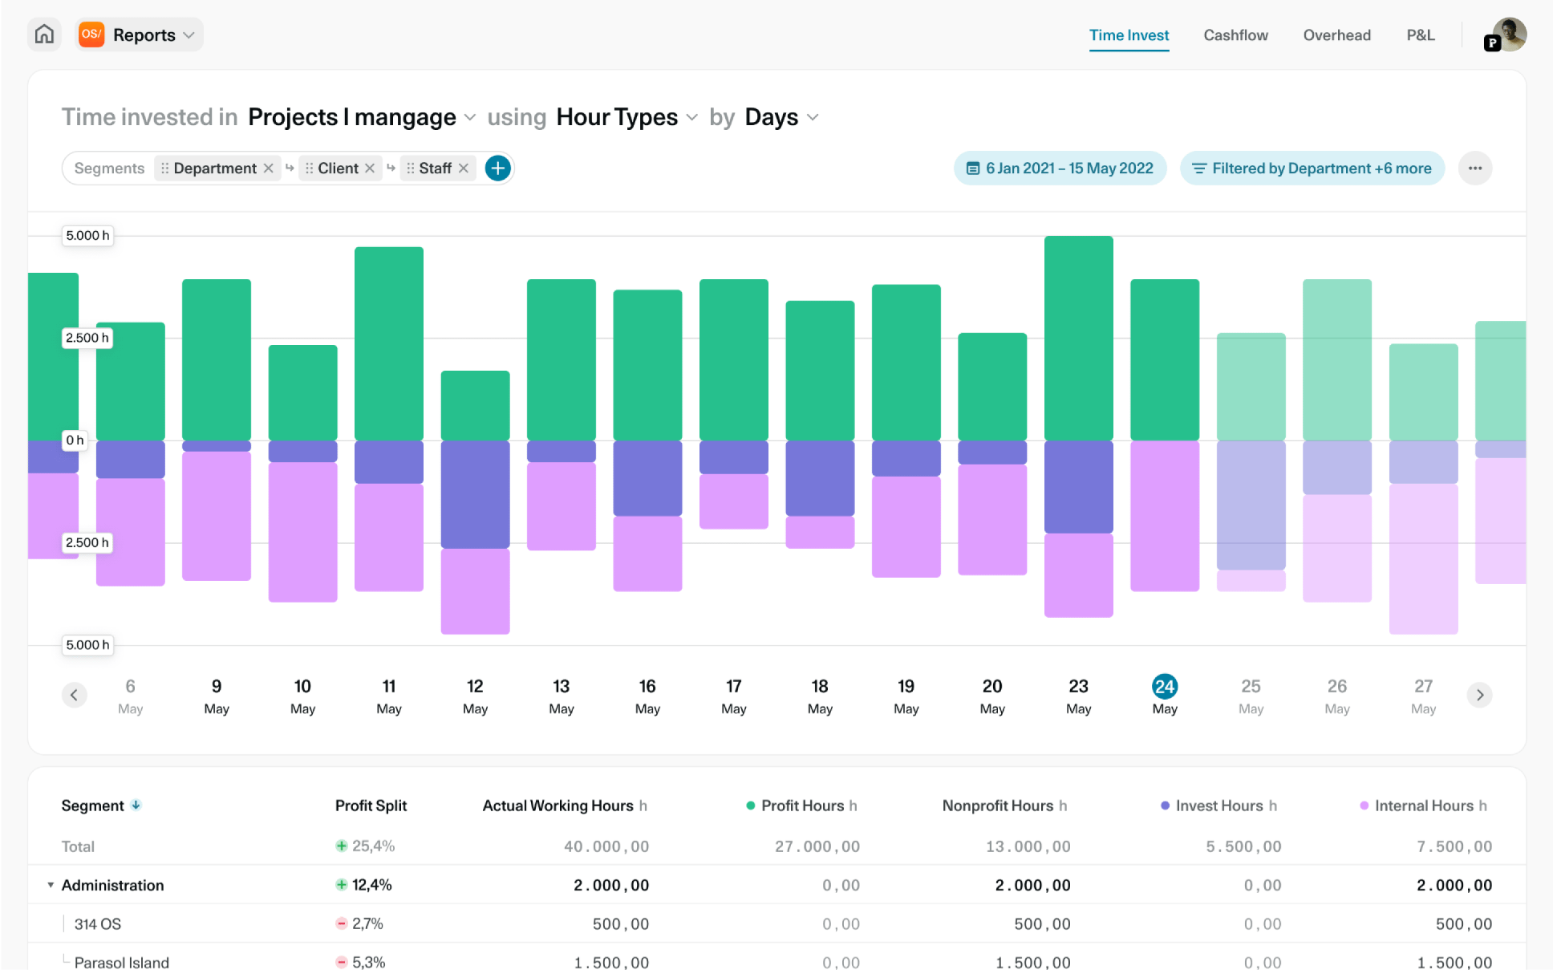Select 17 May on the date axis
Image resolution: width=1553 pixels, height=970 pixels.
[734, 696]
